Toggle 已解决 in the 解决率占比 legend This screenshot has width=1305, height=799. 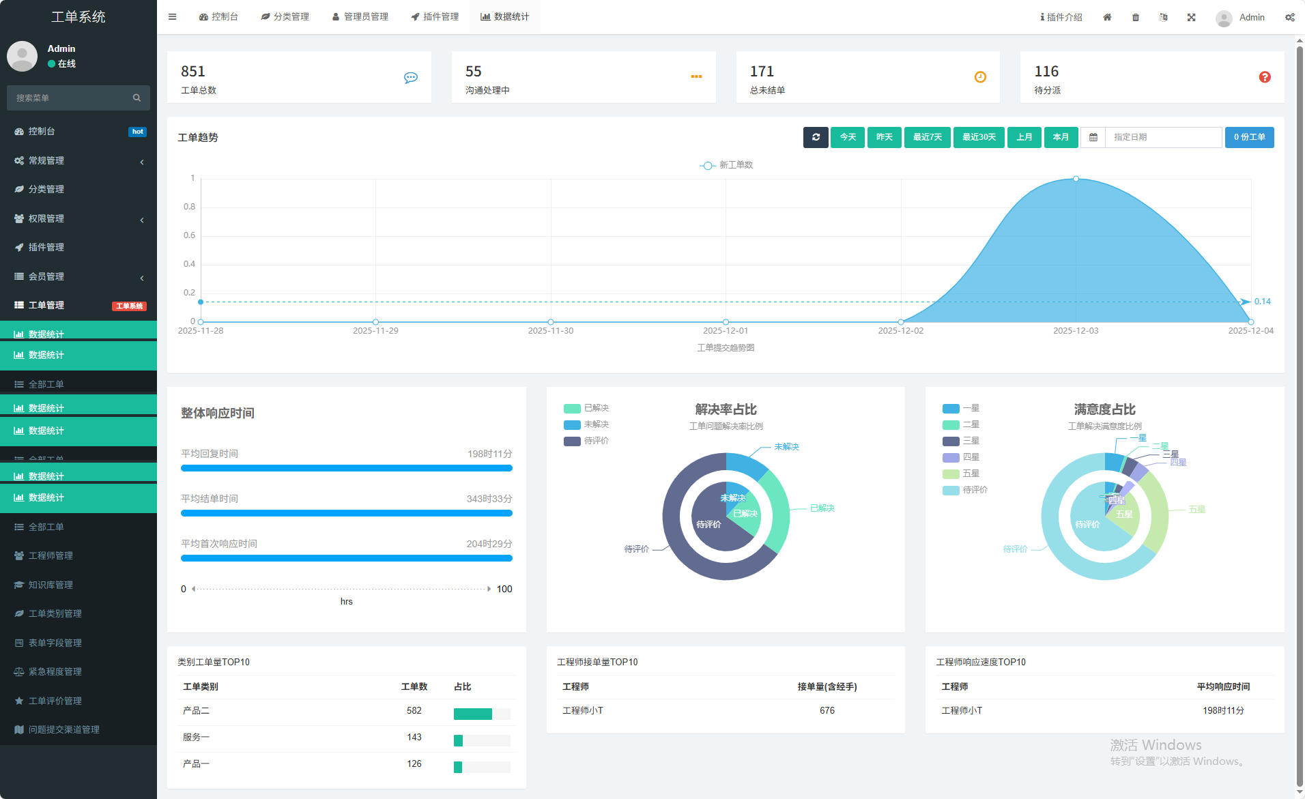tap(586, 408)
